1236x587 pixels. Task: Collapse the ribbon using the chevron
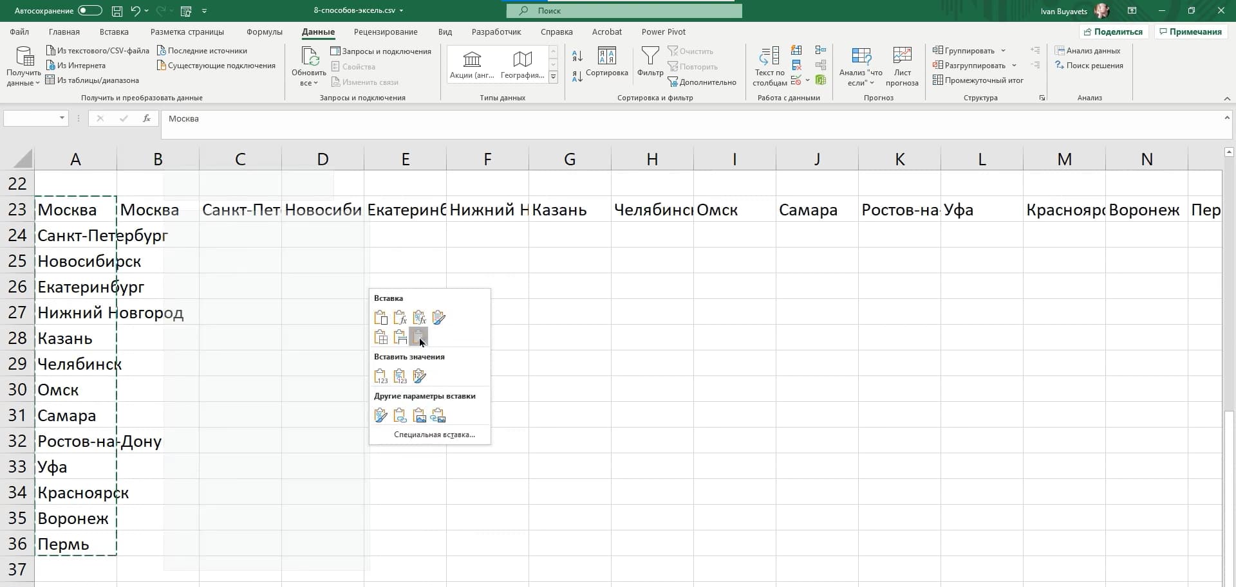pyautogui.click(x=1227, y=98)
